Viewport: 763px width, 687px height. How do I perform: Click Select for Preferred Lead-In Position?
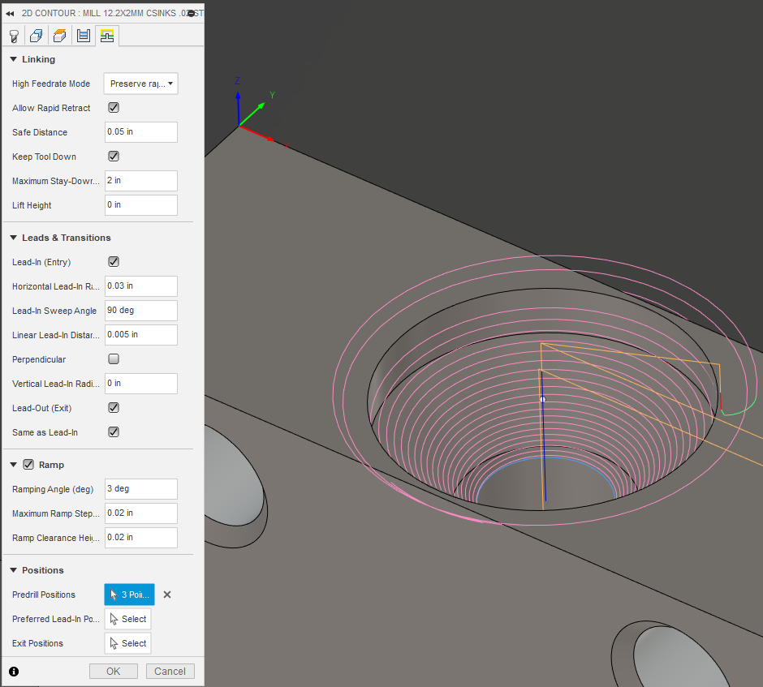[x=128, y=619]
